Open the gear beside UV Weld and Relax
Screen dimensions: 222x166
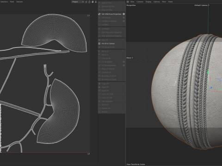coord(123,21)
